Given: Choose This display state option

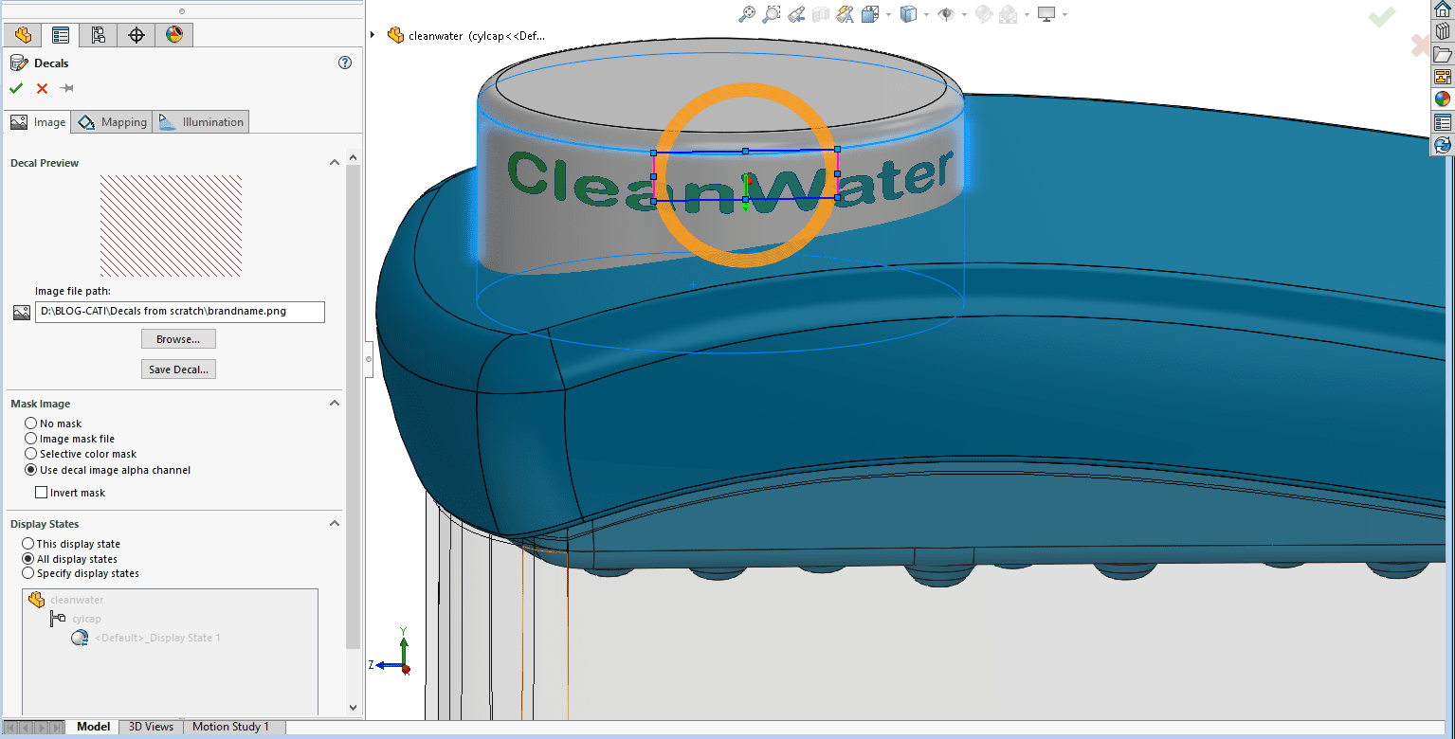Looking at the screenshot, I should [29, 543].
